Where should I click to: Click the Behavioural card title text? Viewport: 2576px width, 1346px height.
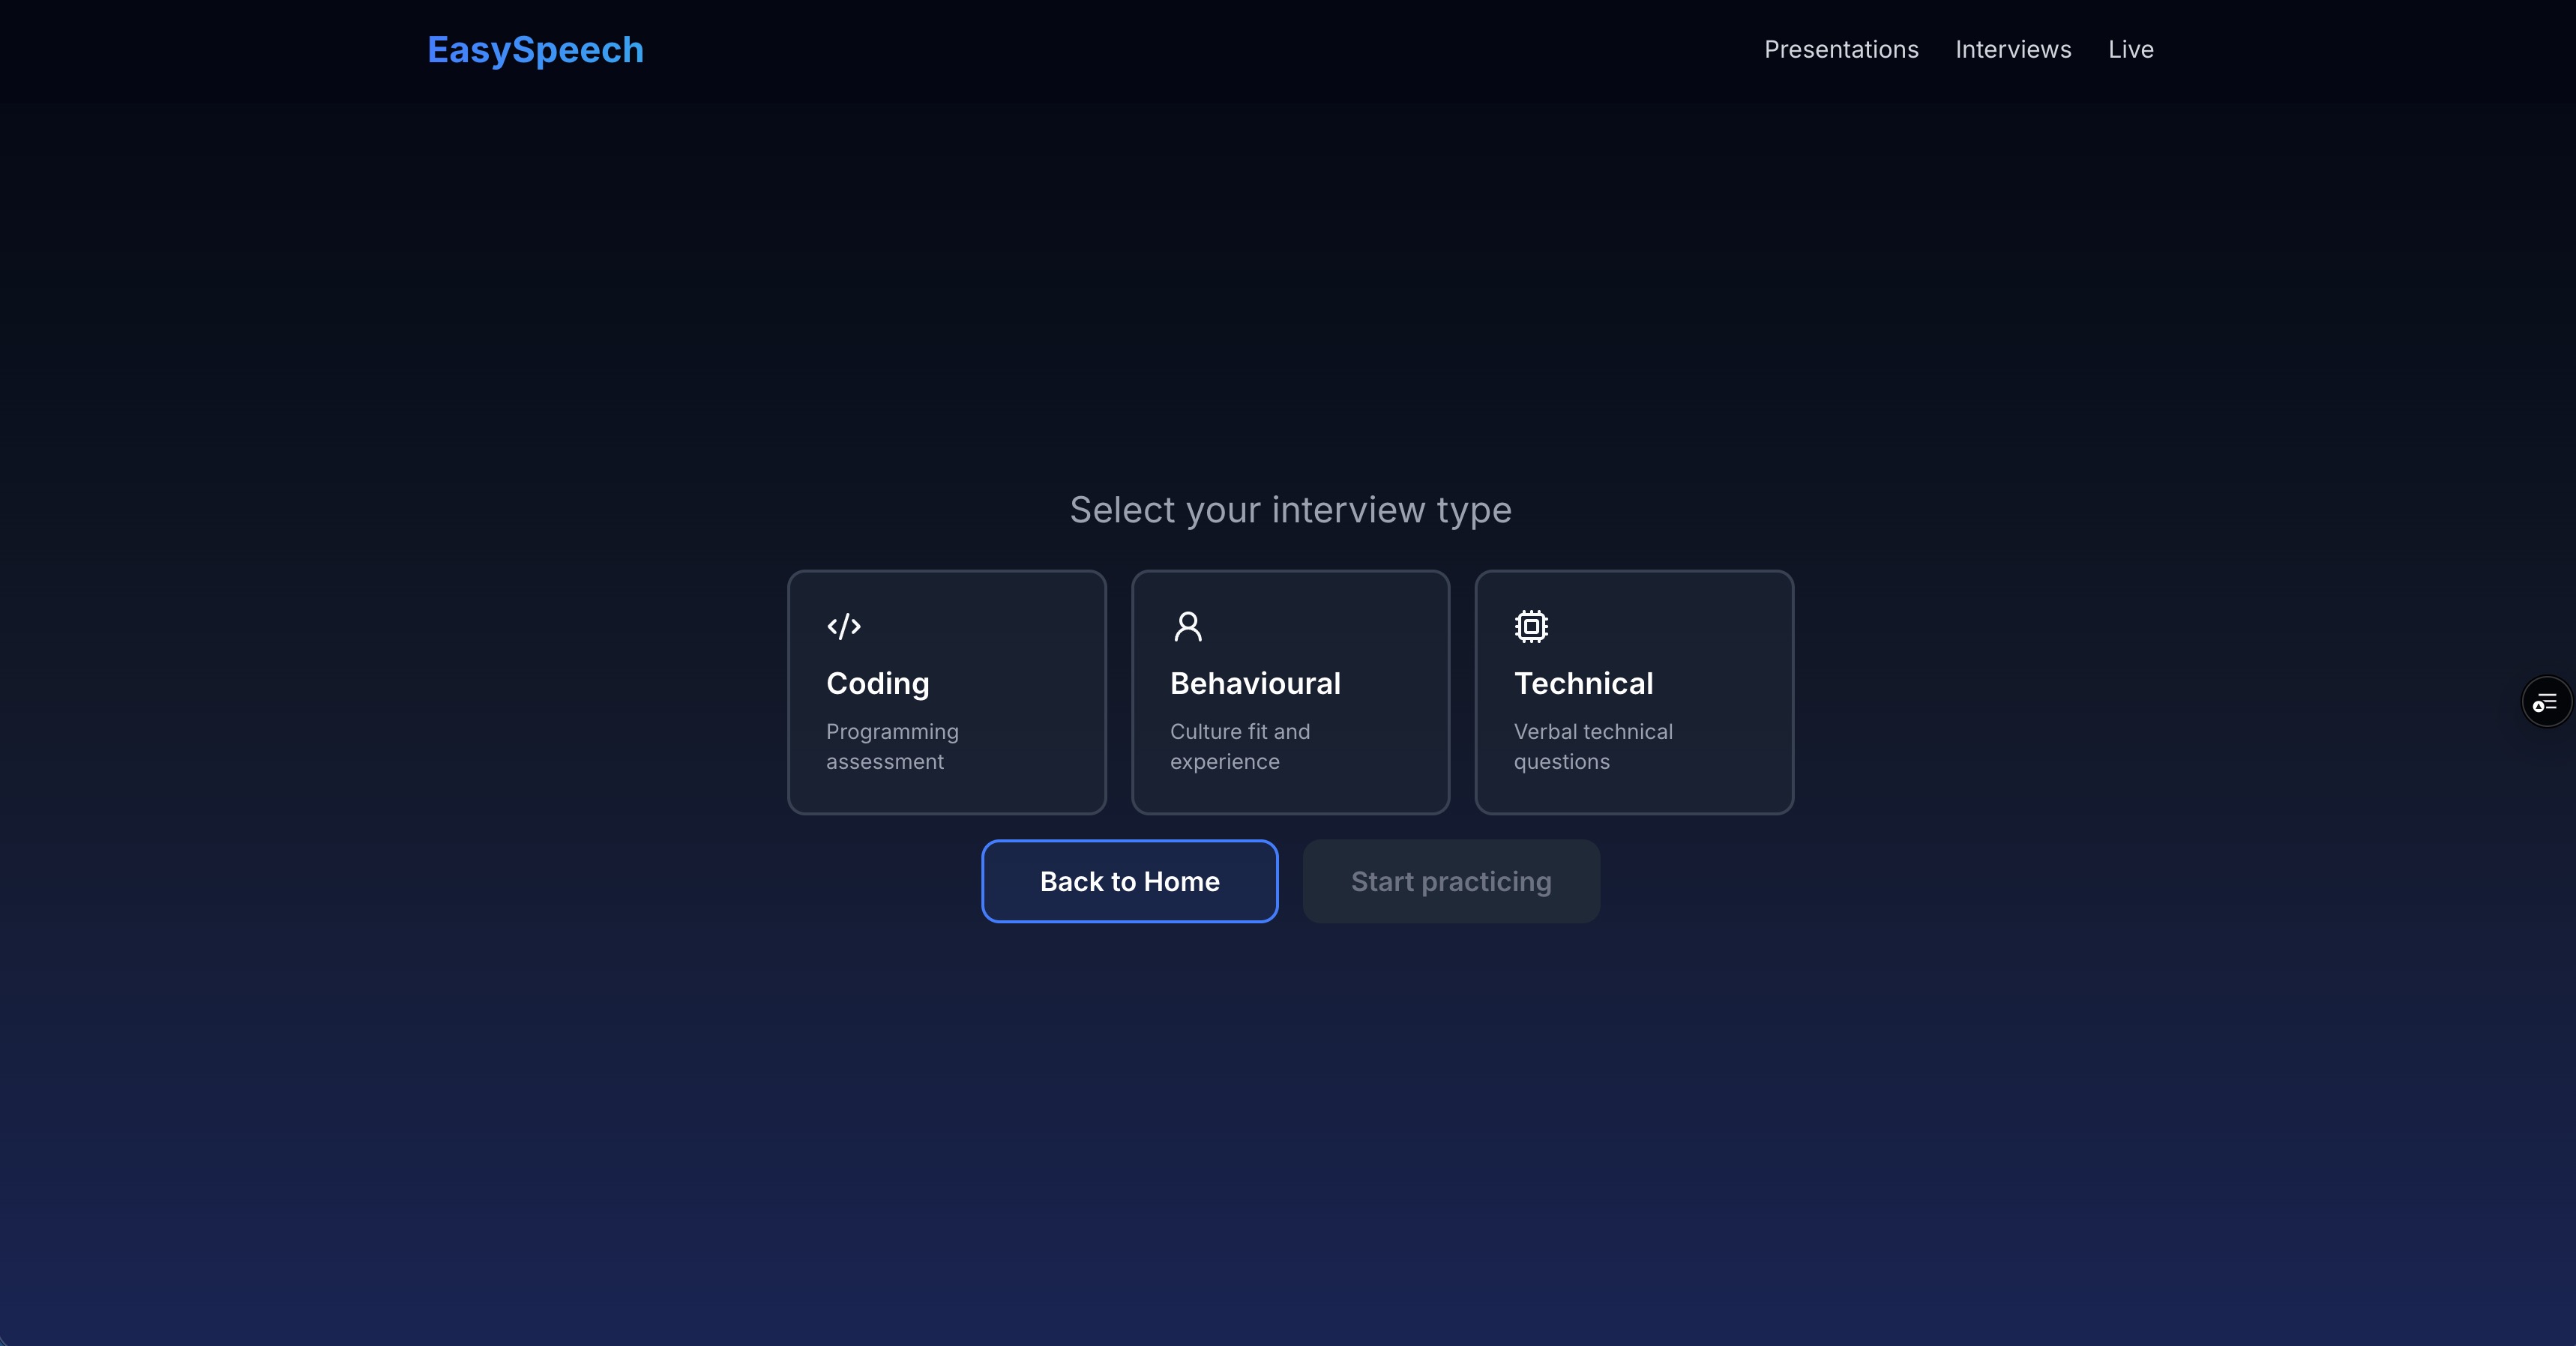pos(1255,683)
